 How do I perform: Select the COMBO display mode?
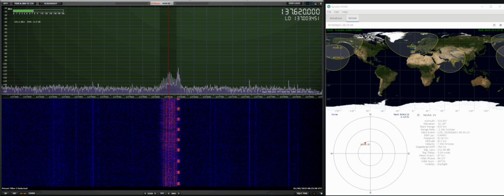pos(32,194)
